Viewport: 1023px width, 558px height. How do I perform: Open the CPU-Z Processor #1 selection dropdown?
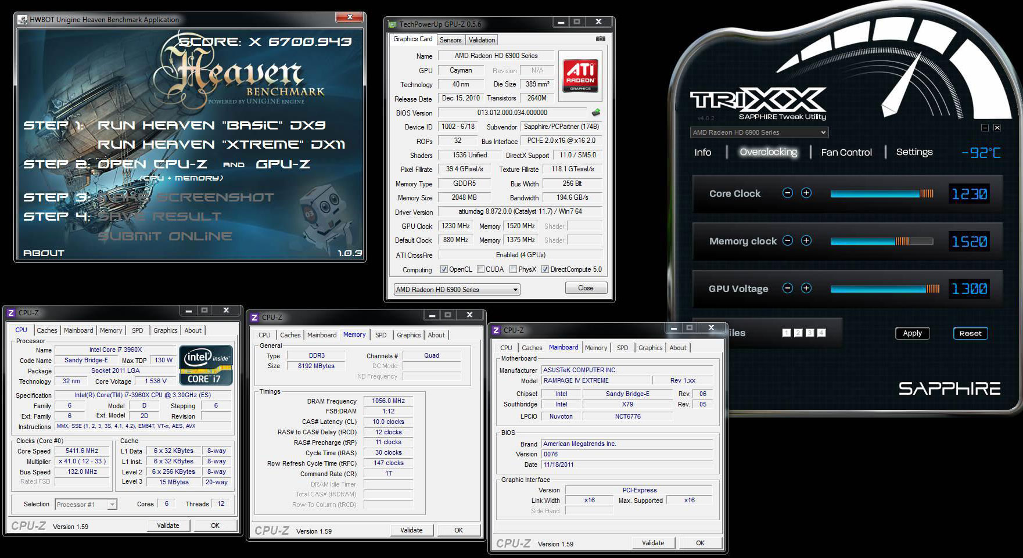86,505
